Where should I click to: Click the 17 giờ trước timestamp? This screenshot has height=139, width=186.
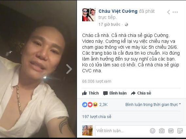click(109, 25)
